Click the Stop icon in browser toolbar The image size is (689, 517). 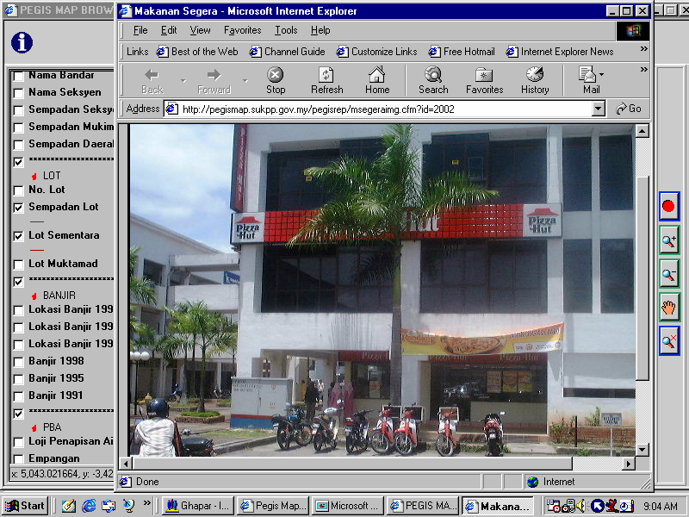(276, 80)
